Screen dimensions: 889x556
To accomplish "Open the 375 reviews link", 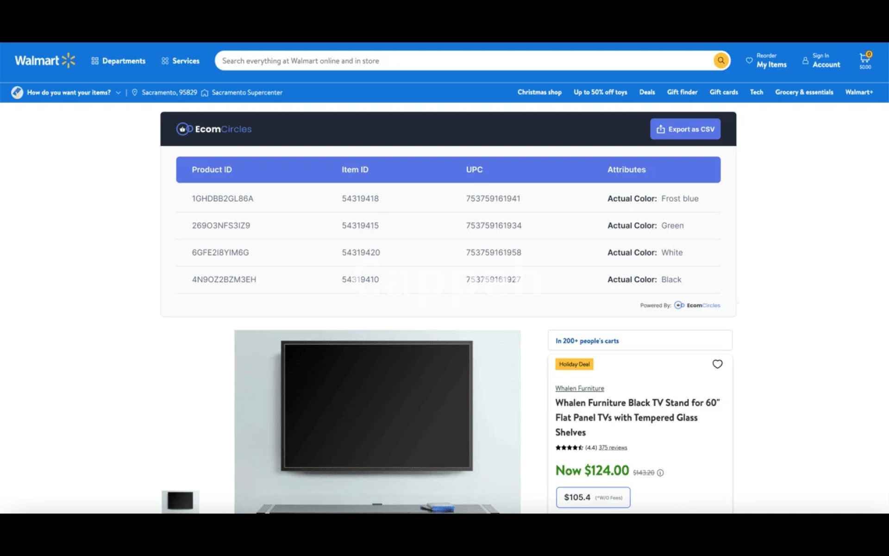I will click(x=612, y=448).
